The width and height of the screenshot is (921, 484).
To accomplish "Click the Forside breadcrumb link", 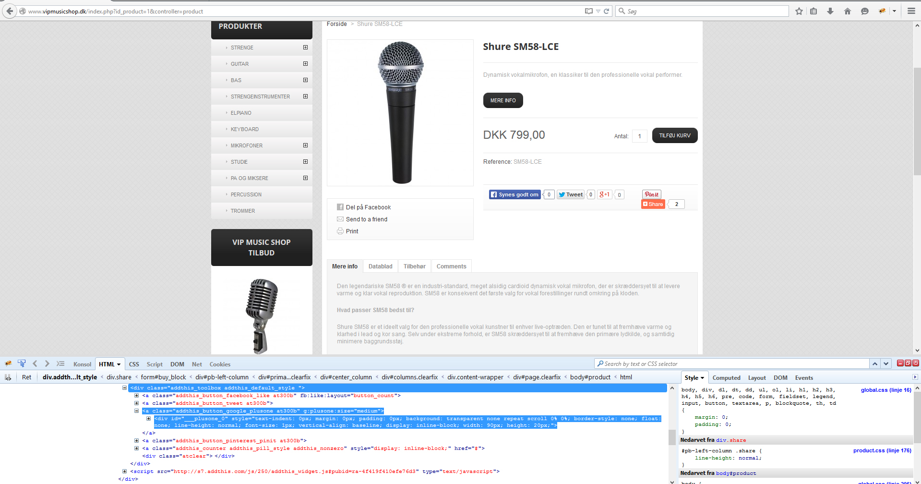I will (337, 24).
